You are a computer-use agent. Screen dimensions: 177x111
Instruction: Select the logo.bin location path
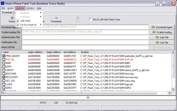click(107, 84)
